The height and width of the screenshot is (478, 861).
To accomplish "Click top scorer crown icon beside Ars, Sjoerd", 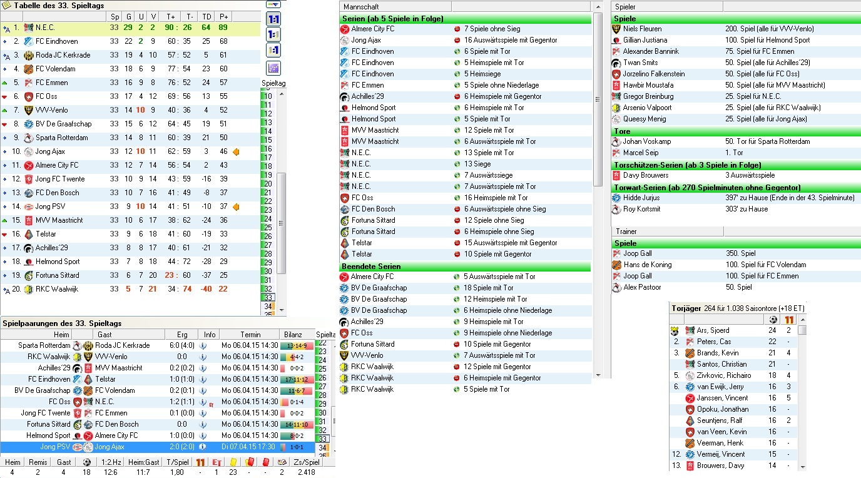I will click(675, 331).
